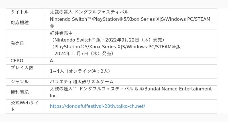Click the lone ® symbol under platforms
The height and width of the screenshot is (122, 228).
tap(52, 26)
